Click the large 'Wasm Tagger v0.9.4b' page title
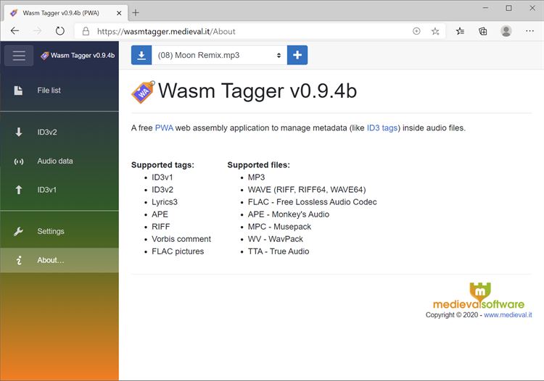Screen dimensions: 544x381 (257, 91)
